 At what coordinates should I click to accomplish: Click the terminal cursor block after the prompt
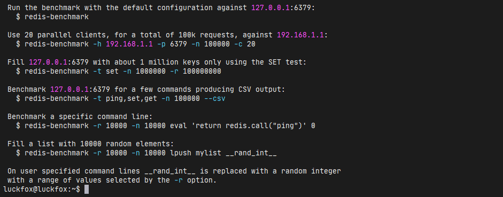[x=87, y=190]
